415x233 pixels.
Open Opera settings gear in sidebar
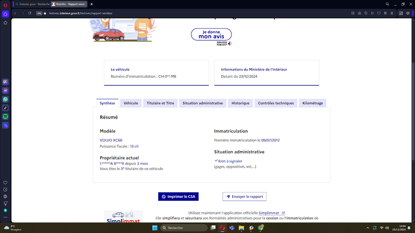click(5, 197)
